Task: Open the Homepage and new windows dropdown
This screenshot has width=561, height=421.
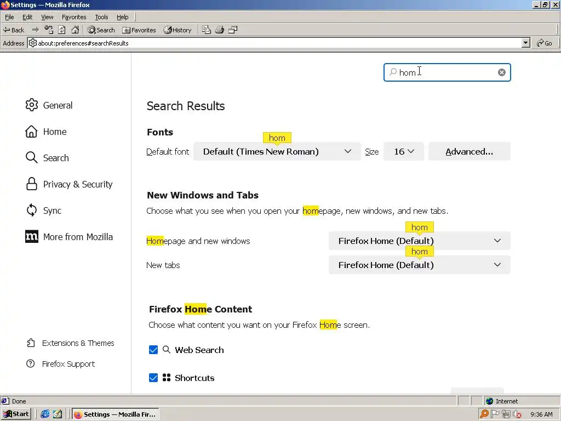Action: pos(419,241)
